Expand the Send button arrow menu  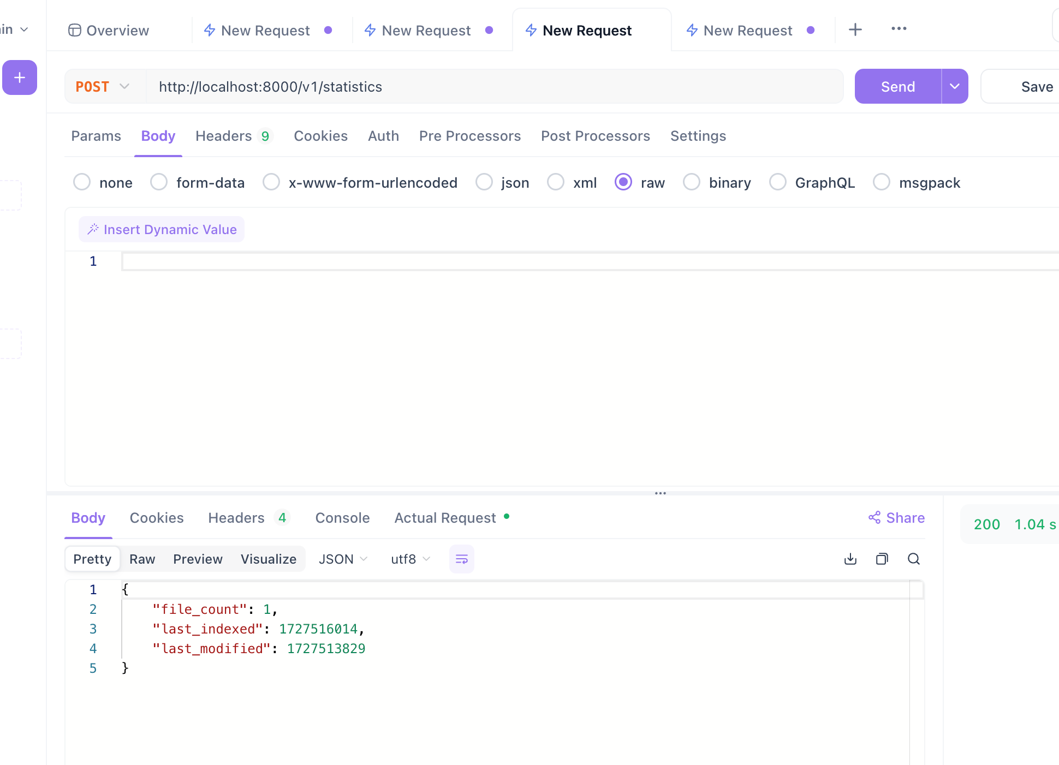click(x=954, y=87)
